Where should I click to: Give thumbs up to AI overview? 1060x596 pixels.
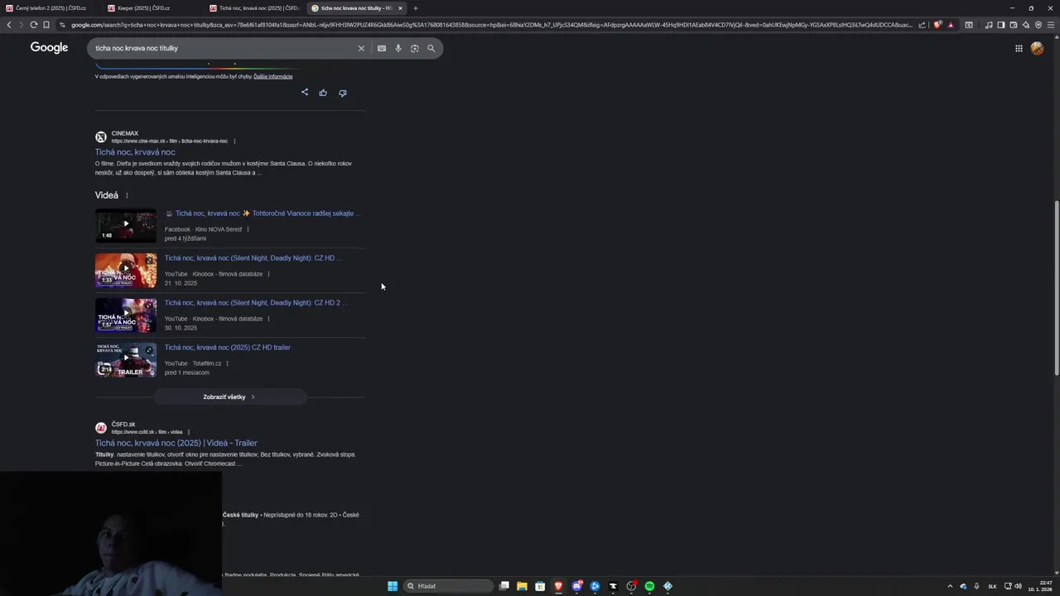pyautogui.click(x=323, y=93)
